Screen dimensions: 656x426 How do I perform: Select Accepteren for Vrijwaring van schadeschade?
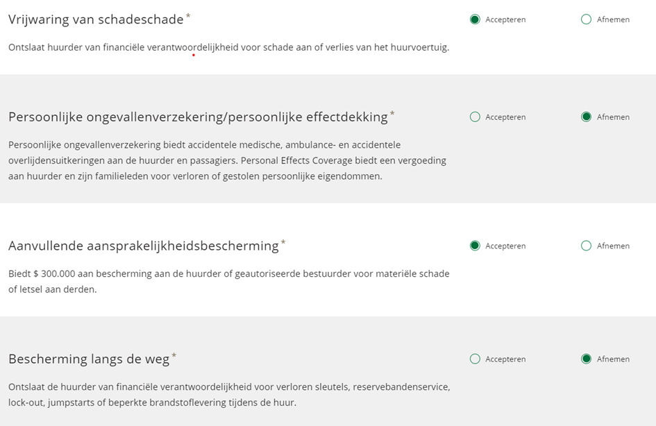point(475,19)
